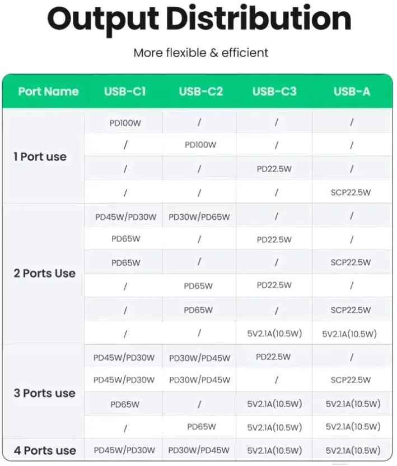Select the USB-C1 column header

click(125, 91)
